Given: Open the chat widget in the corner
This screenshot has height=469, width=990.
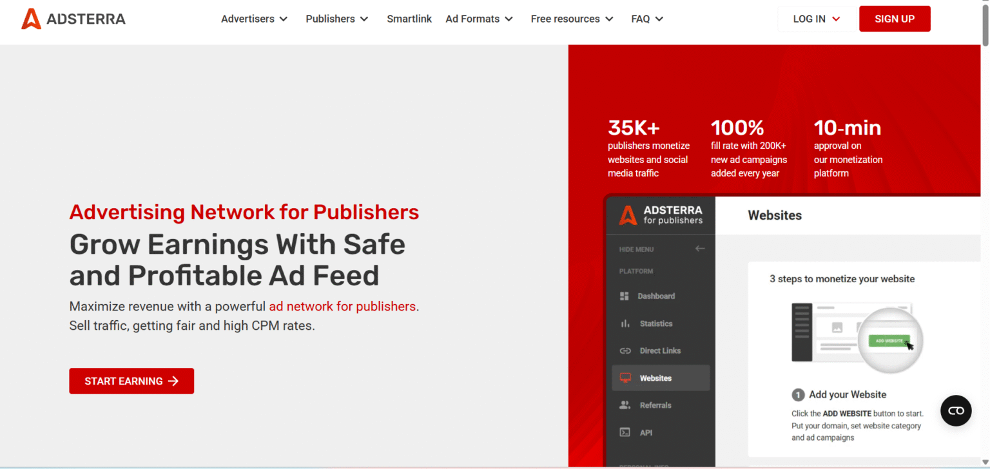Looking at the screenshot, I should 956,410.
